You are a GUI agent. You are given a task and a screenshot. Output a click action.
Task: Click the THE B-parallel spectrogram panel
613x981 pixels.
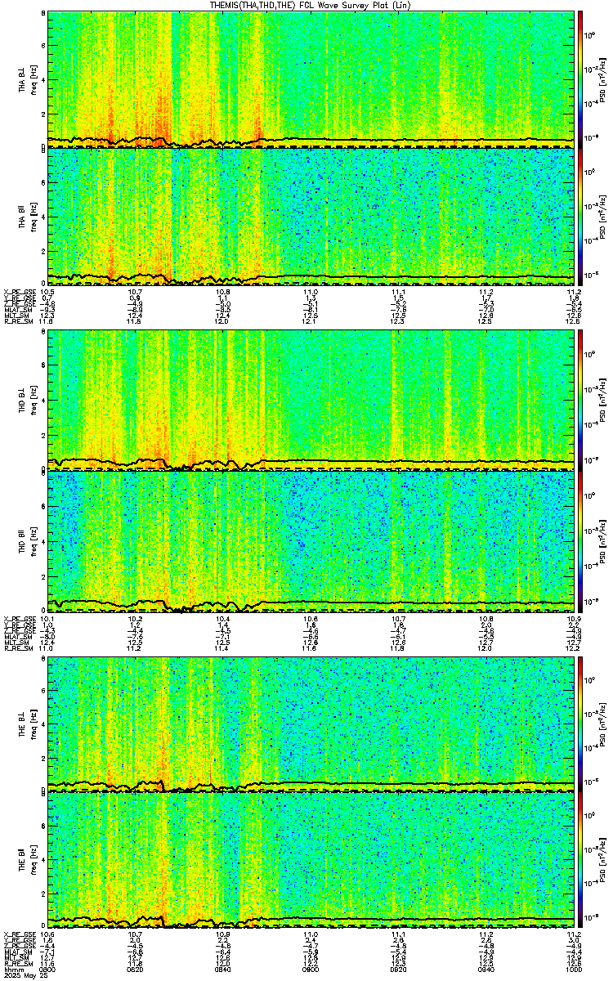point(310,861)
